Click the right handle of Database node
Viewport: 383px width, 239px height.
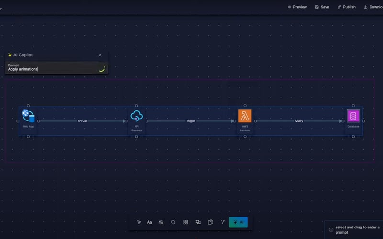coord(364,121)
